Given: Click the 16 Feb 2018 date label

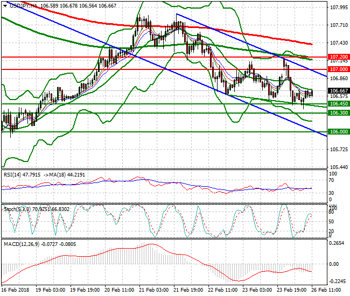Looking at the screenshot, I should 15,290.
